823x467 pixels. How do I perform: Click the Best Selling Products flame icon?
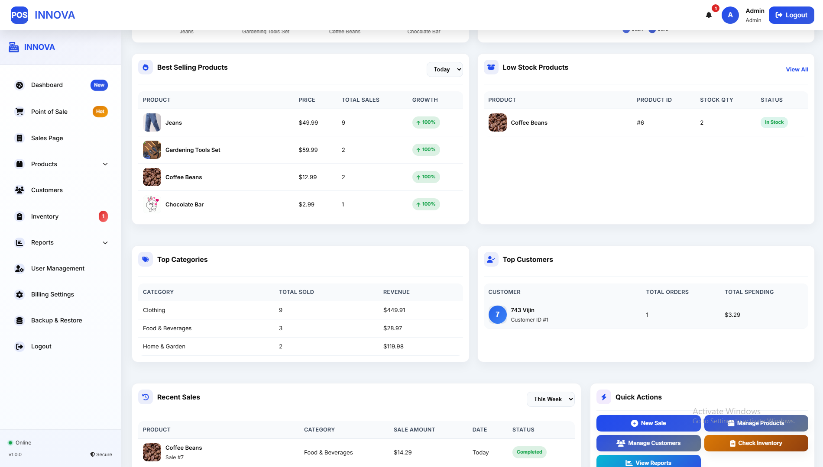coord(146,68)
